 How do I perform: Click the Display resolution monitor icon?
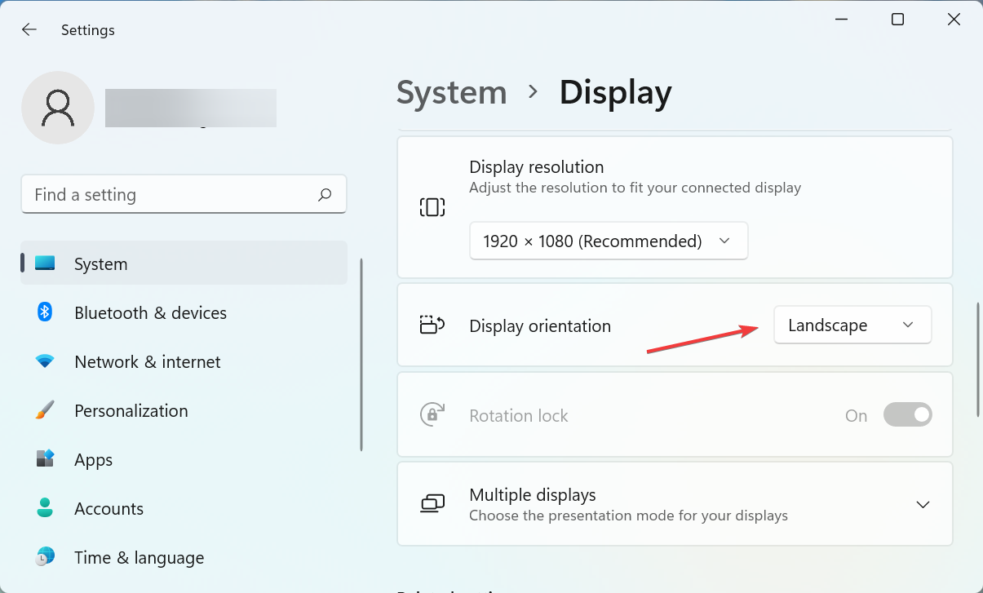pyautogui.click(x=432, y=206)
